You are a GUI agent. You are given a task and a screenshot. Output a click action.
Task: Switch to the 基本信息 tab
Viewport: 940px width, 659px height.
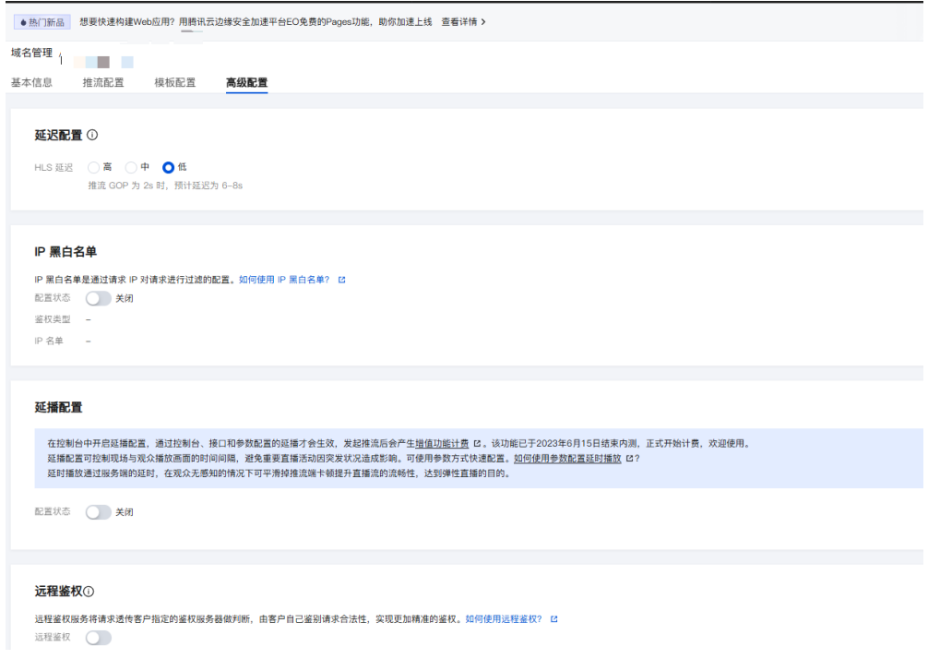coord(31,83)
